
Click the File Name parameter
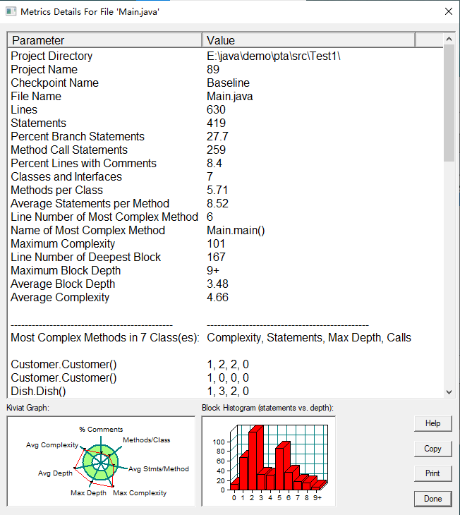[36, 97]
